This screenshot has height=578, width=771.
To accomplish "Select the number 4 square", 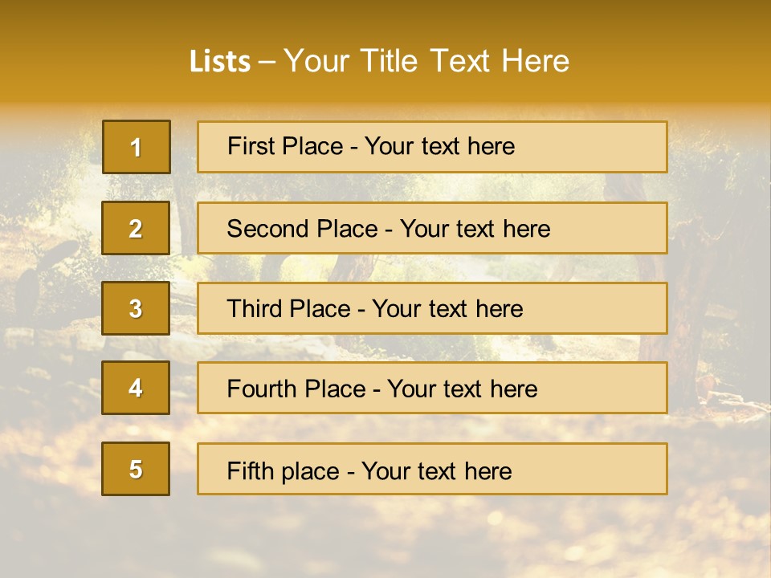I will [136, 388].
